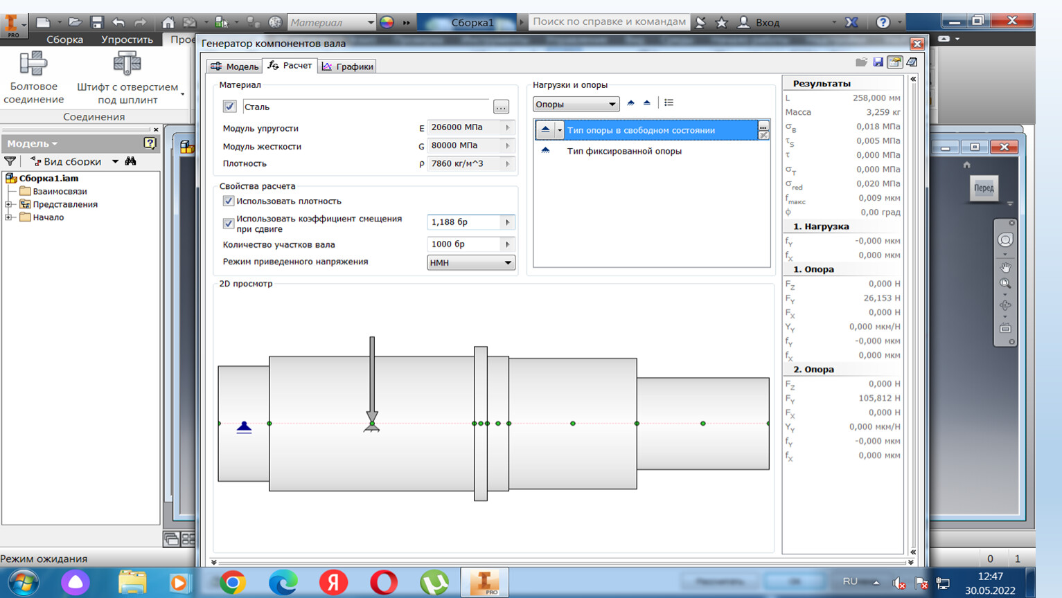Click the navigation wheel icon
Screen dimensions: 1062x598
1005,240
